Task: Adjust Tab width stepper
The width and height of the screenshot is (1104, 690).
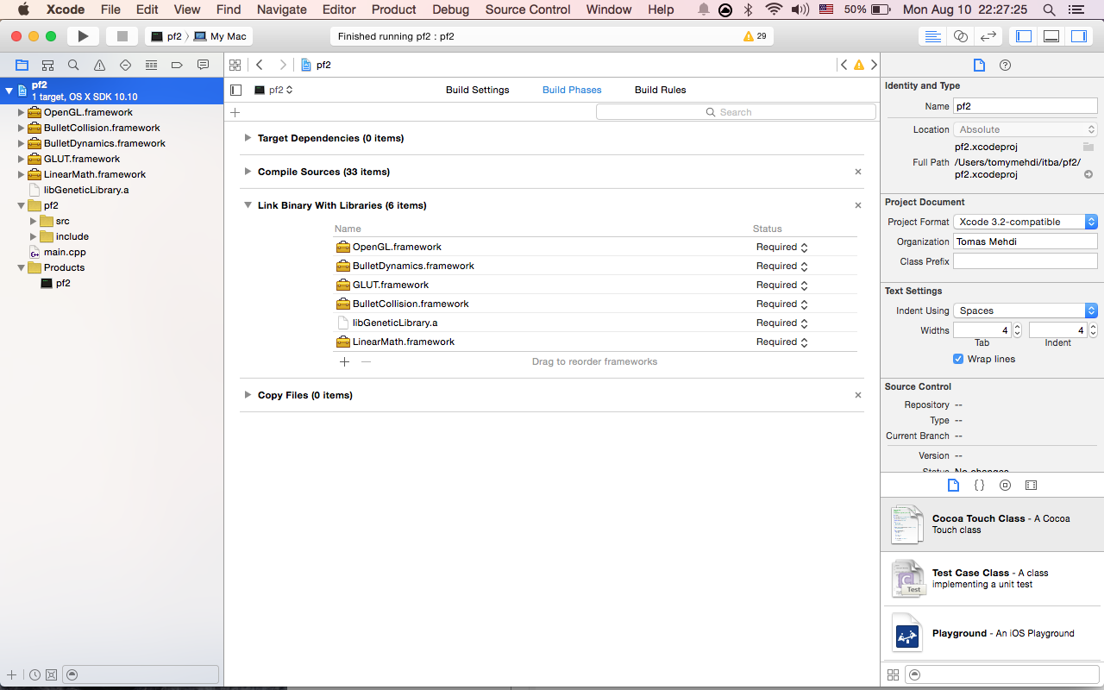Action: pos(1017,330)
